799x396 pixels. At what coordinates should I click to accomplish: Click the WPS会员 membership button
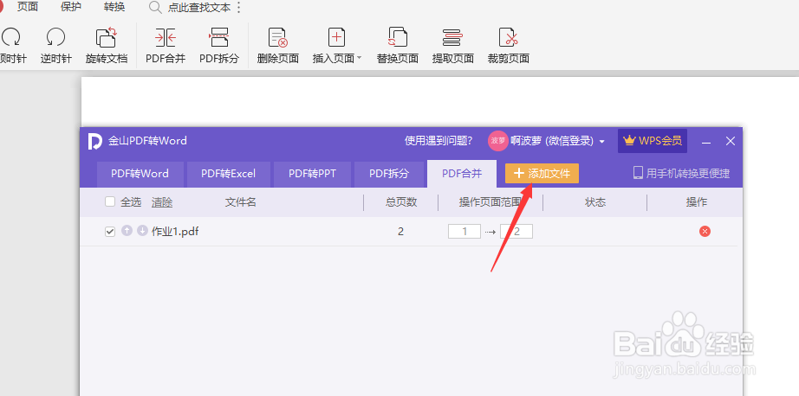click(653, 141)
